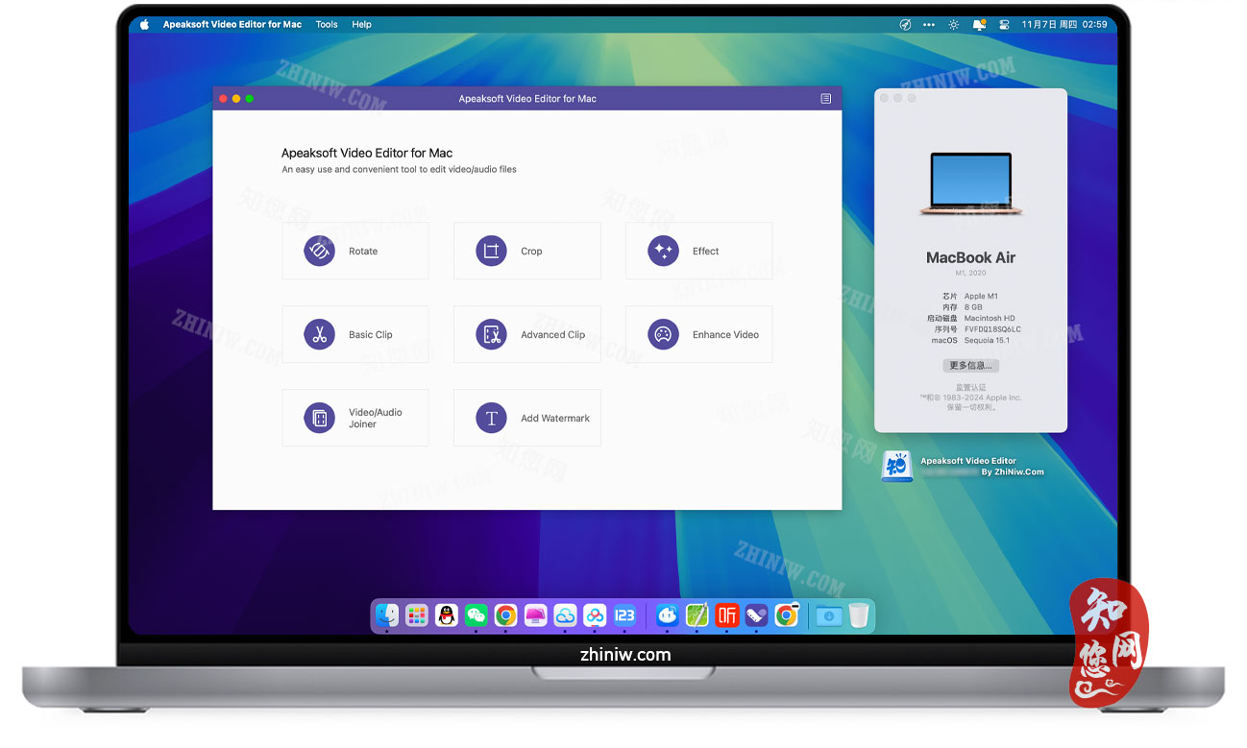Viewport: 1247px width, 748px height.
Task: Open the Baidu Netdisk icon in the dock
Action: tap(596, 615)
